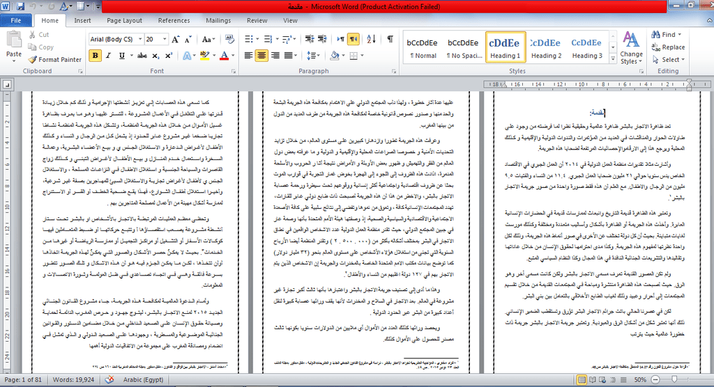Activate the Format Painter
This screenshot has height=387, width=714.
click(x=54, y=60)
